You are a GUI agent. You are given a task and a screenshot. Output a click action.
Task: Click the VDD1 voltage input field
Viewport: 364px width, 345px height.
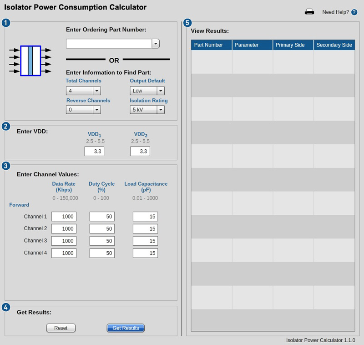(x=94, y=151)
